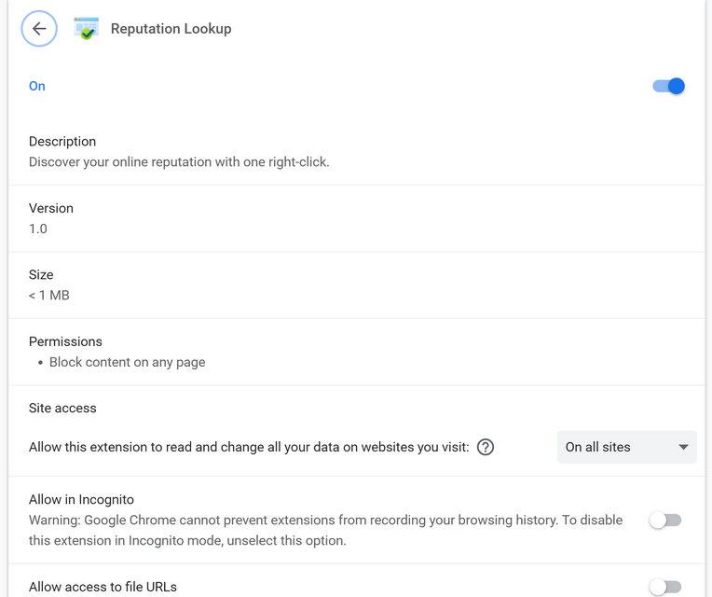This screenshot has width=712, height=597.
Task: Click the version number 1.0
Action: pos(38,229)
